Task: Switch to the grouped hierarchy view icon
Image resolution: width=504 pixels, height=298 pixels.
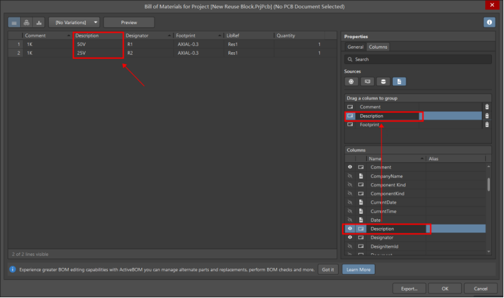Action: (26, 22)
